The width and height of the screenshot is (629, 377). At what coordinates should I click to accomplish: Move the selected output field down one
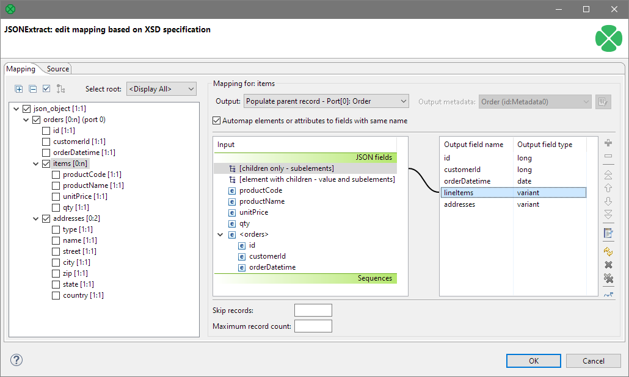point(608,201)
